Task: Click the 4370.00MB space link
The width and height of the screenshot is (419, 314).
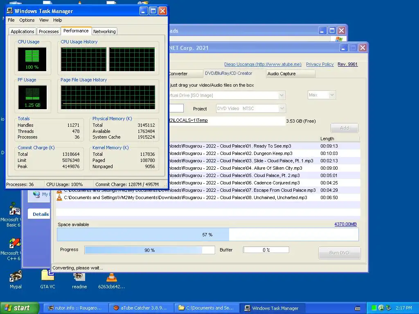Action: point(345,224)
